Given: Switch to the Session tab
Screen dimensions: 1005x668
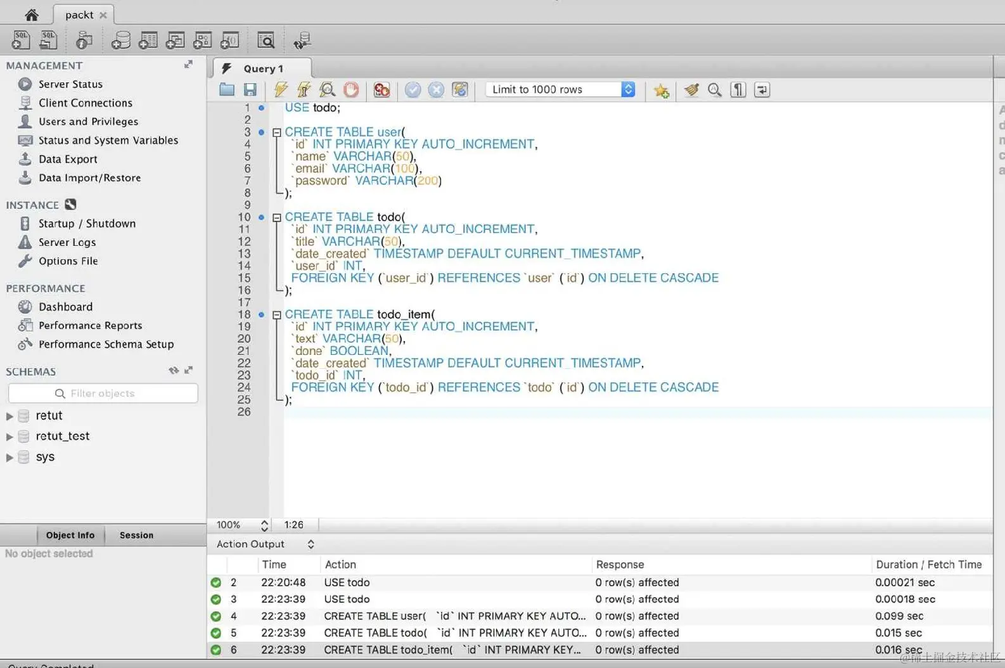Looking at the screenshot, I should pyautogui.click(x=136, y=535).
